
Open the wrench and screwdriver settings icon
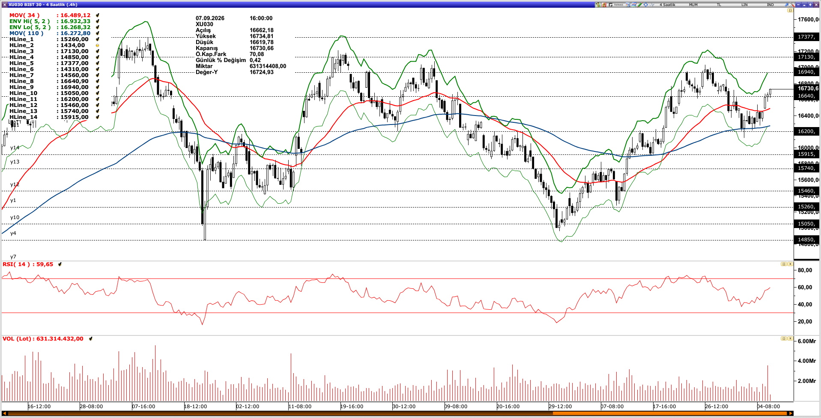tap(792, 5)
